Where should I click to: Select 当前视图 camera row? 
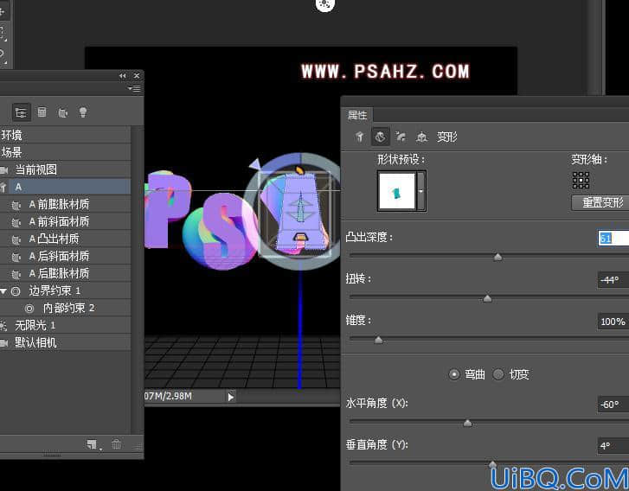click(x=65, y=169)
